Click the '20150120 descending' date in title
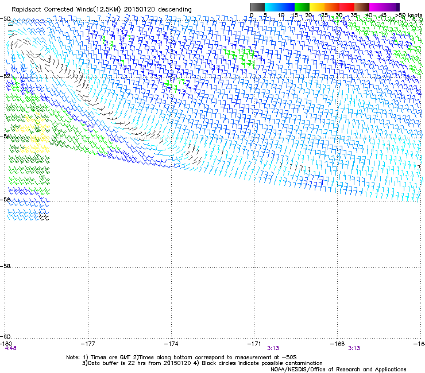This screenshot has height=373, width=425. coord(158,10)
